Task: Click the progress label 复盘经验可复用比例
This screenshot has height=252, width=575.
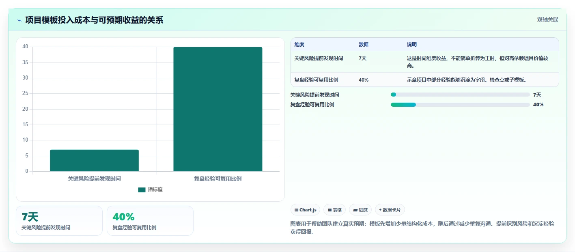Action: [x=312, y=105]
